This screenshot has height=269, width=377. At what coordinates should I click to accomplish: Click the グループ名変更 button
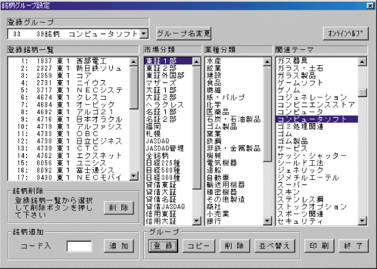click(184, 34)
